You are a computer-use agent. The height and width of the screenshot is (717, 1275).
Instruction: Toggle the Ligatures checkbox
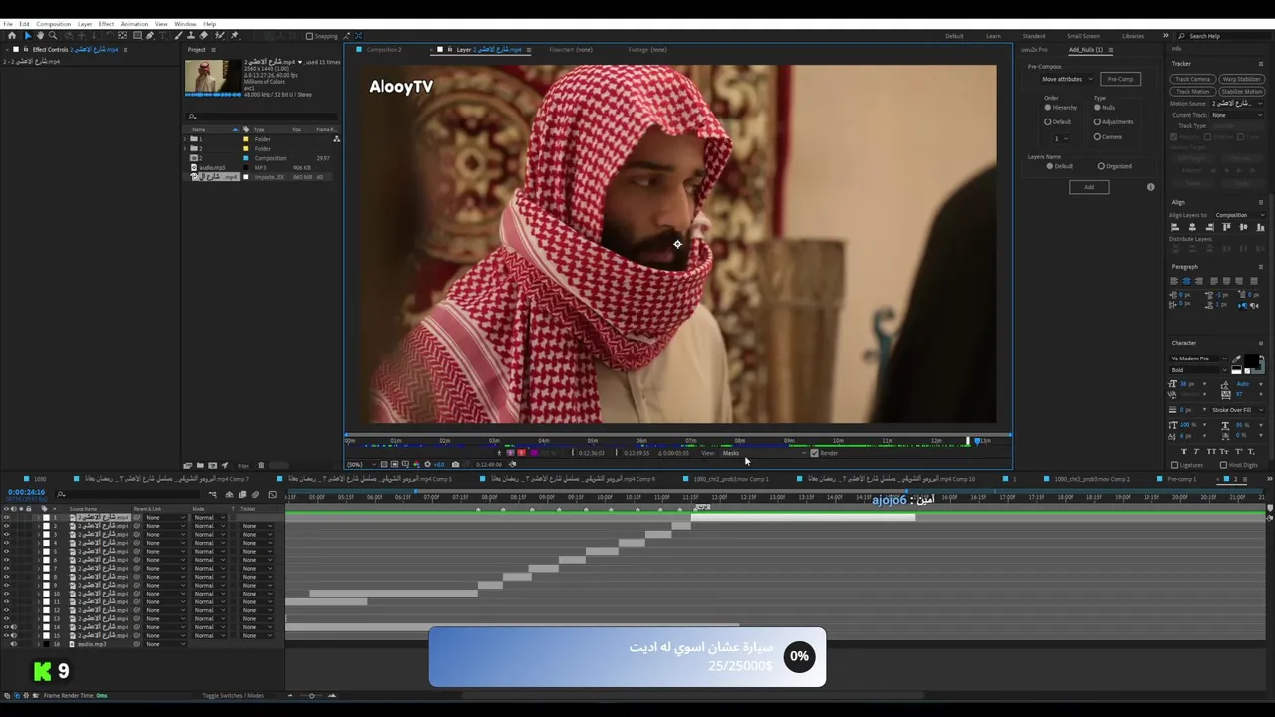1175,465
